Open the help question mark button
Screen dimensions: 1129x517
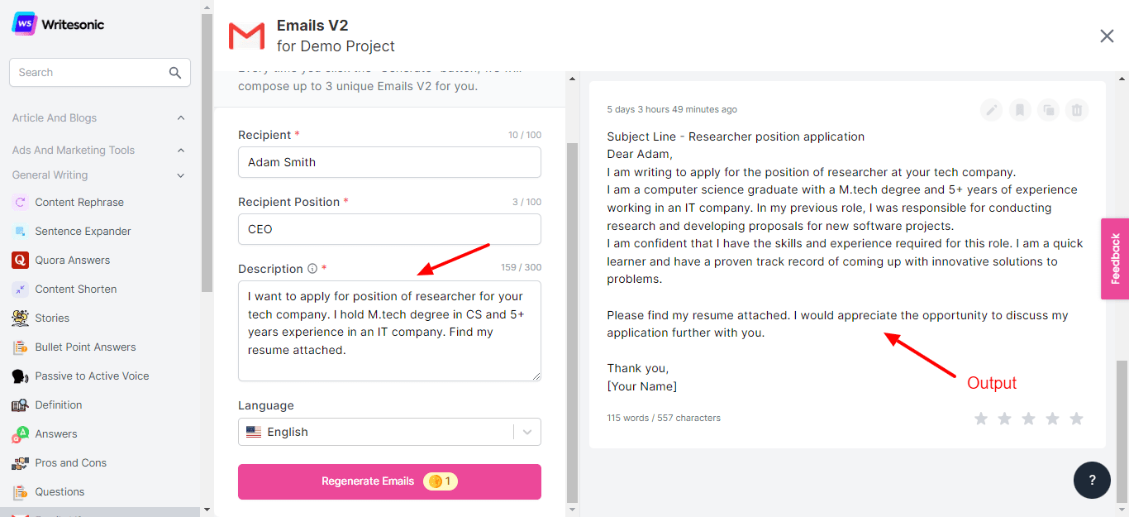coord(1092,481)
